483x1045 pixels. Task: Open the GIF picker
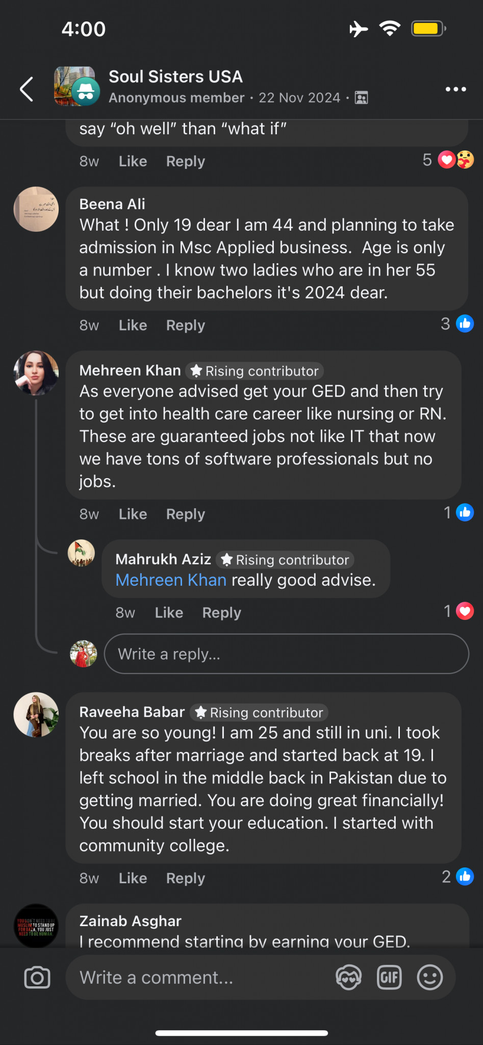(x=389, y=978)
